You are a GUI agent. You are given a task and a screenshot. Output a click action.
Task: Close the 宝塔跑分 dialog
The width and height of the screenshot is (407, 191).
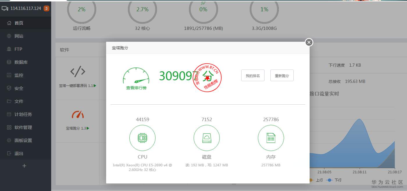coord(309,42)
